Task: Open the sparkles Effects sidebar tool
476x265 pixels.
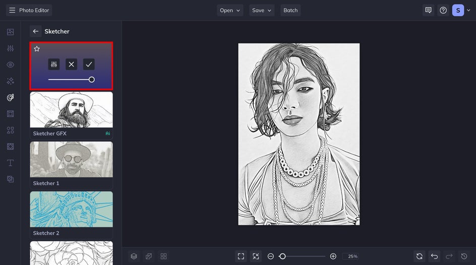Action: [10, 81]
